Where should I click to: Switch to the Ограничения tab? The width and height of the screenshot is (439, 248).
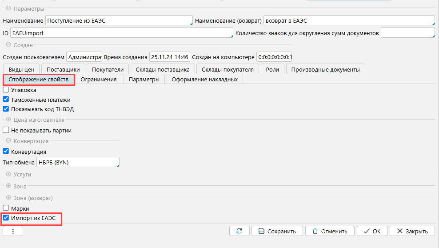pos(98,79)
